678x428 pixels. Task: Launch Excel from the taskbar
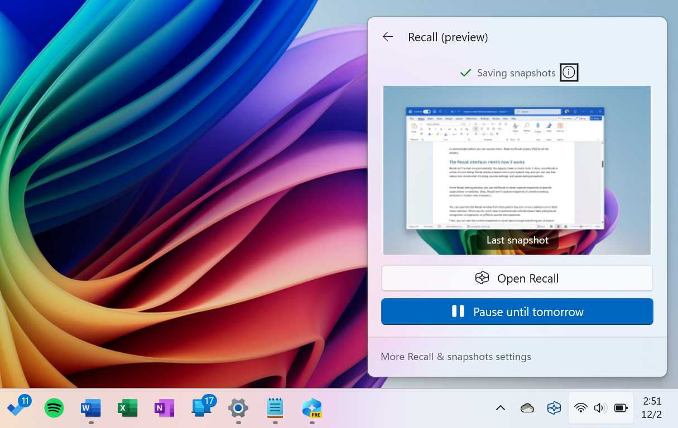(x=127, y=407)
